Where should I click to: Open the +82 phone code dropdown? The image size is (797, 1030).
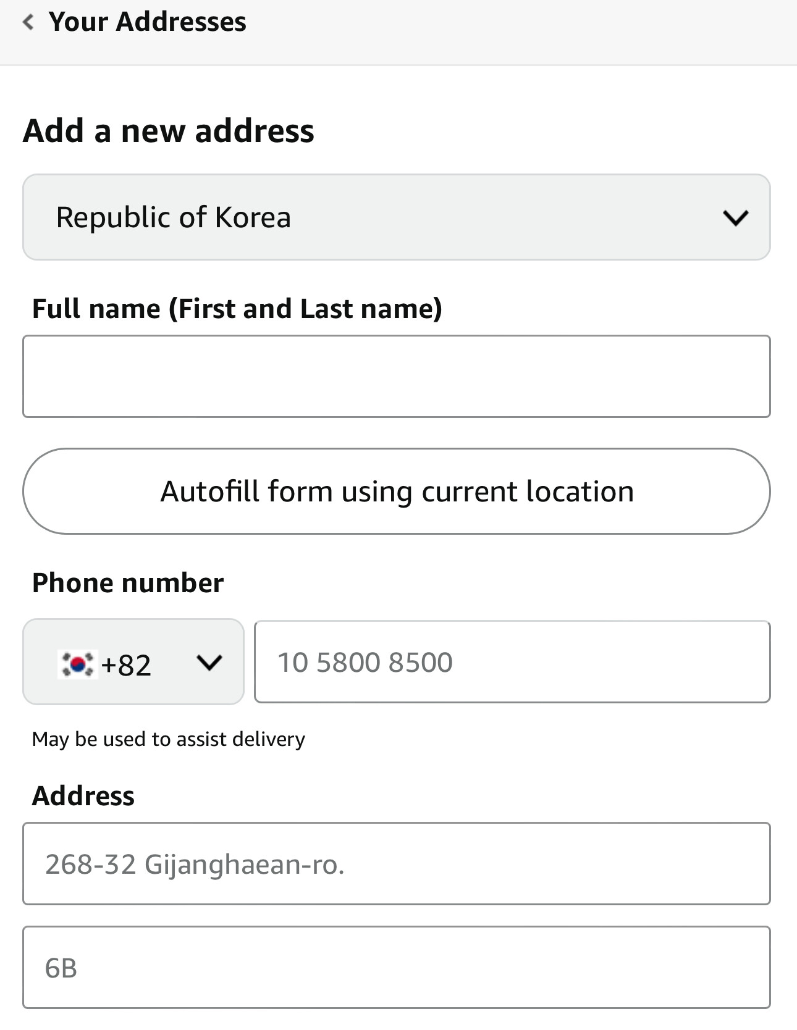click(133, 662)
